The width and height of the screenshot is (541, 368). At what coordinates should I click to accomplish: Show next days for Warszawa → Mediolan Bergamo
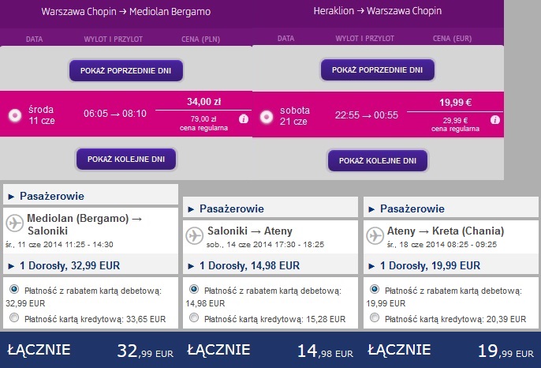click(x=126, y=160)
